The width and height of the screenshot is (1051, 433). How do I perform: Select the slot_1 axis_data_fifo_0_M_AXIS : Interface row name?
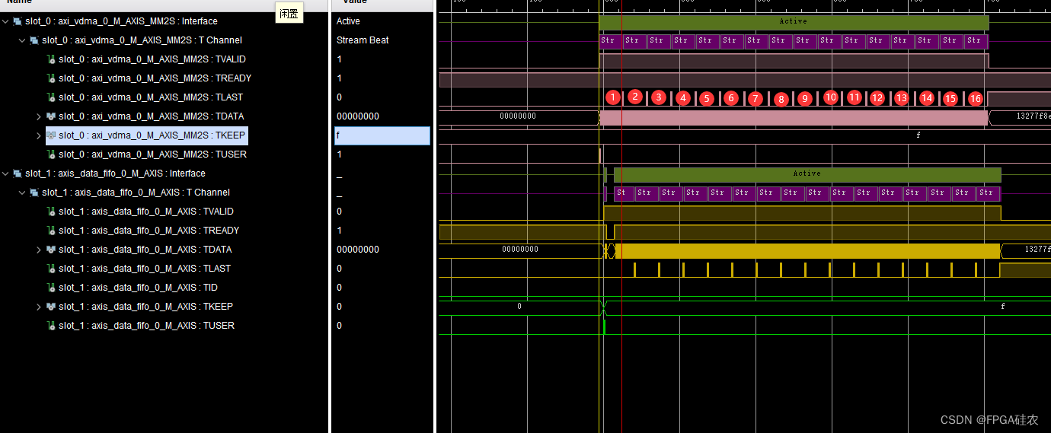115,174
